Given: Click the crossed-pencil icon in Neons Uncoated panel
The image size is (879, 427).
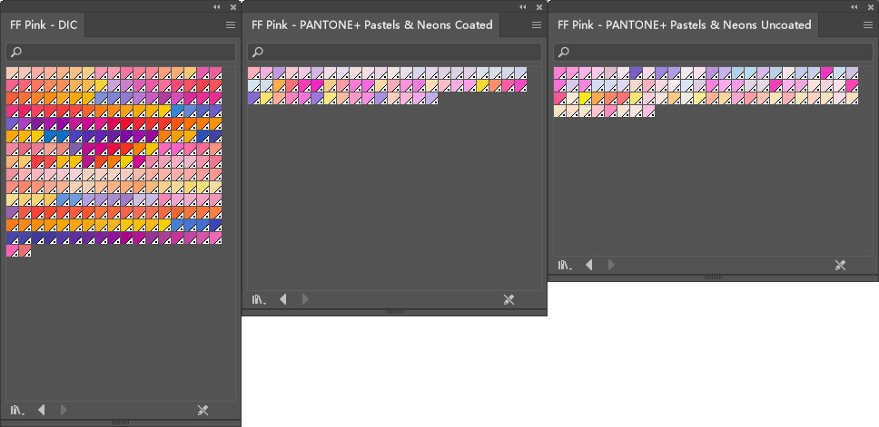Looking at the screenshot, I should coord(840,265).
